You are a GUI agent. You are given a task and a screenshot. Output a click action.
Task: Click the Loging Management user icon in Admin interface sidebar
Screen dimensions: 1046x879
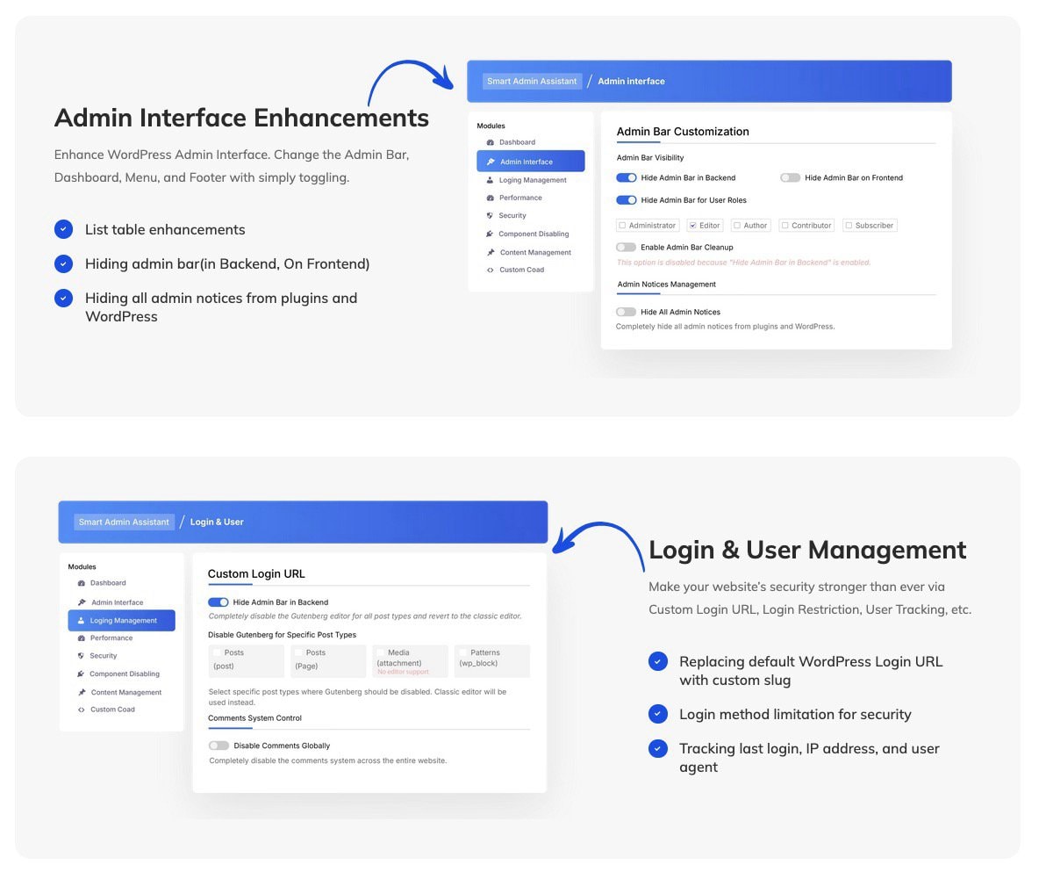click(x=491, y=180)
